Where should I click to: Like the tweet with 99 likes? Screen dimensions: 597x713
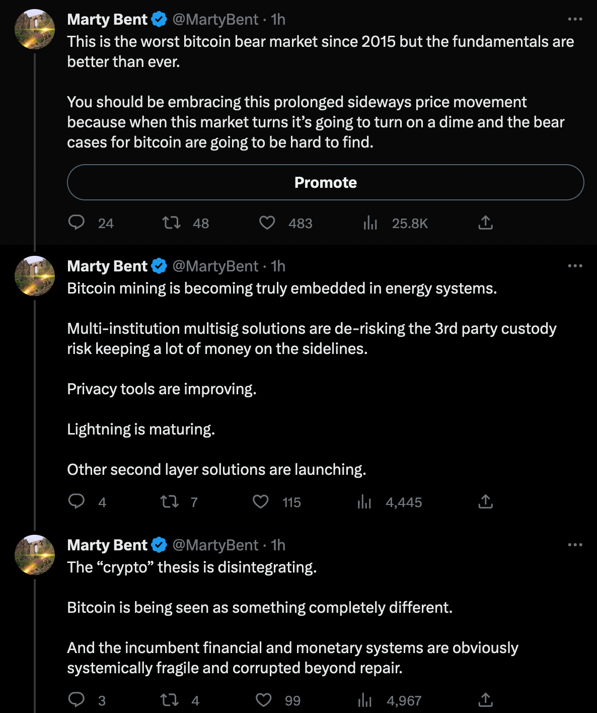(263, 700)
